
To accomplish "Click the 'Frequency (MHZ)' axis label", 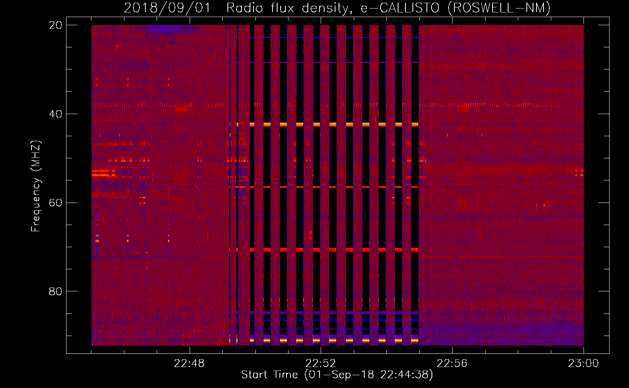I will [36, 186].
